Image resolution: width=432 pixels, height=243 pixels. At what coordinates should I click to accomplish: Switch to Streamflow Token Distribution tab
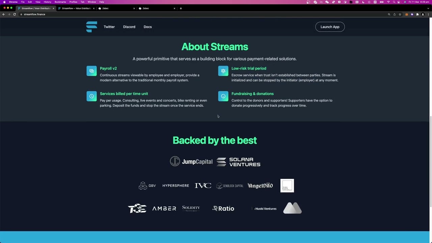tap(36, 8)
